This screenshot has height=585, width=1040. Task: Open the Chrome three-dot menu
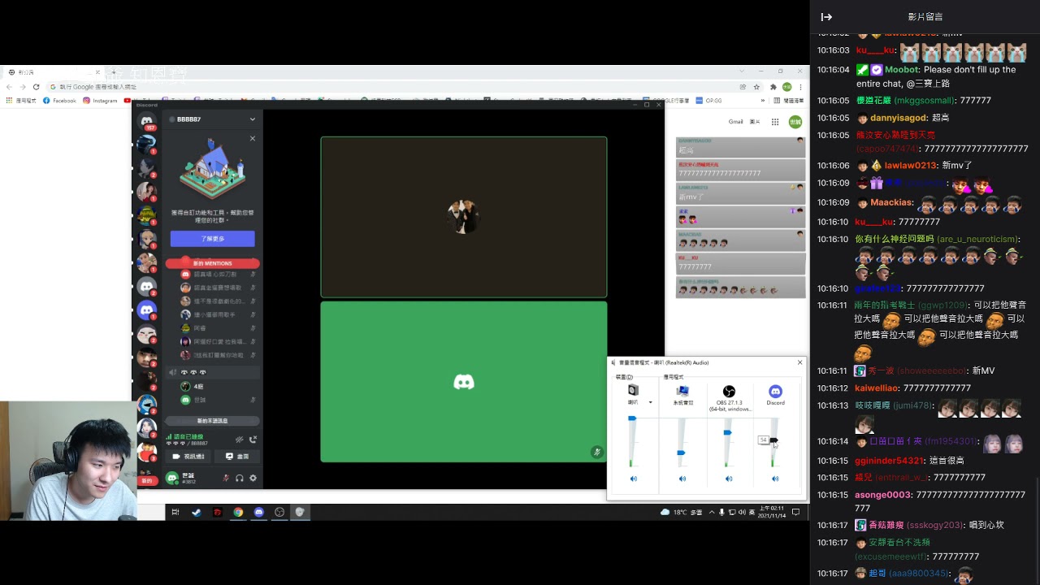tap(802, 87)
